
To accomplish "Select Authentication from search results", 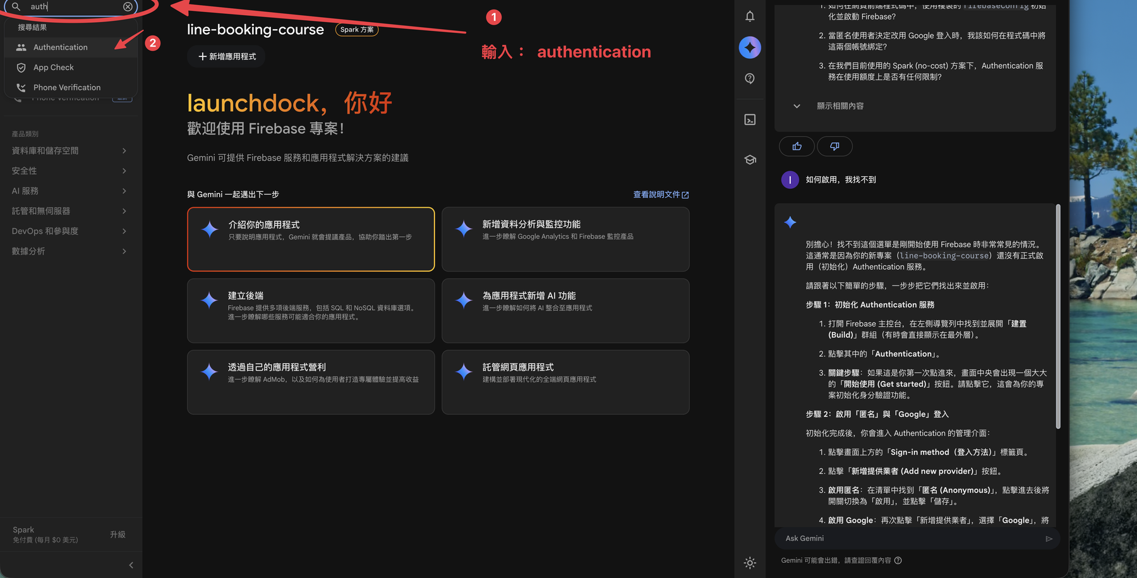I will 71,47.
